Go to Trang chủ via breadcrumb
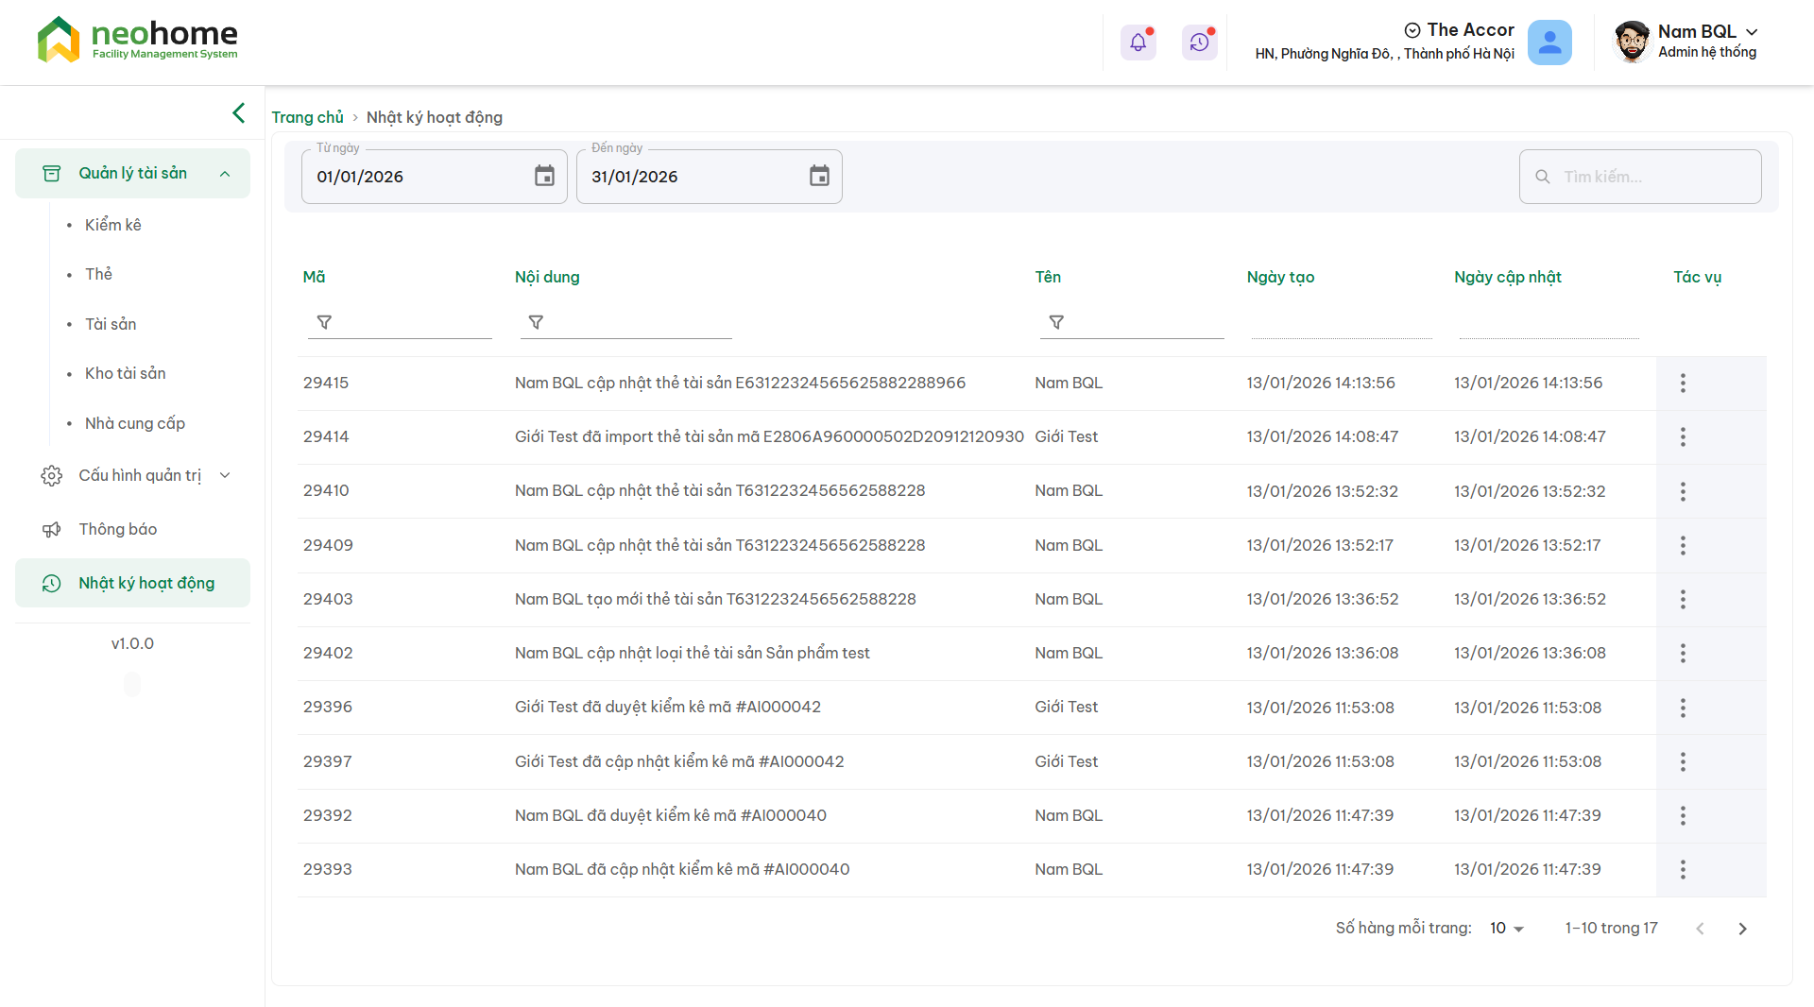The width and height of the screenshot is (1814, 1007). coord(307,117)
